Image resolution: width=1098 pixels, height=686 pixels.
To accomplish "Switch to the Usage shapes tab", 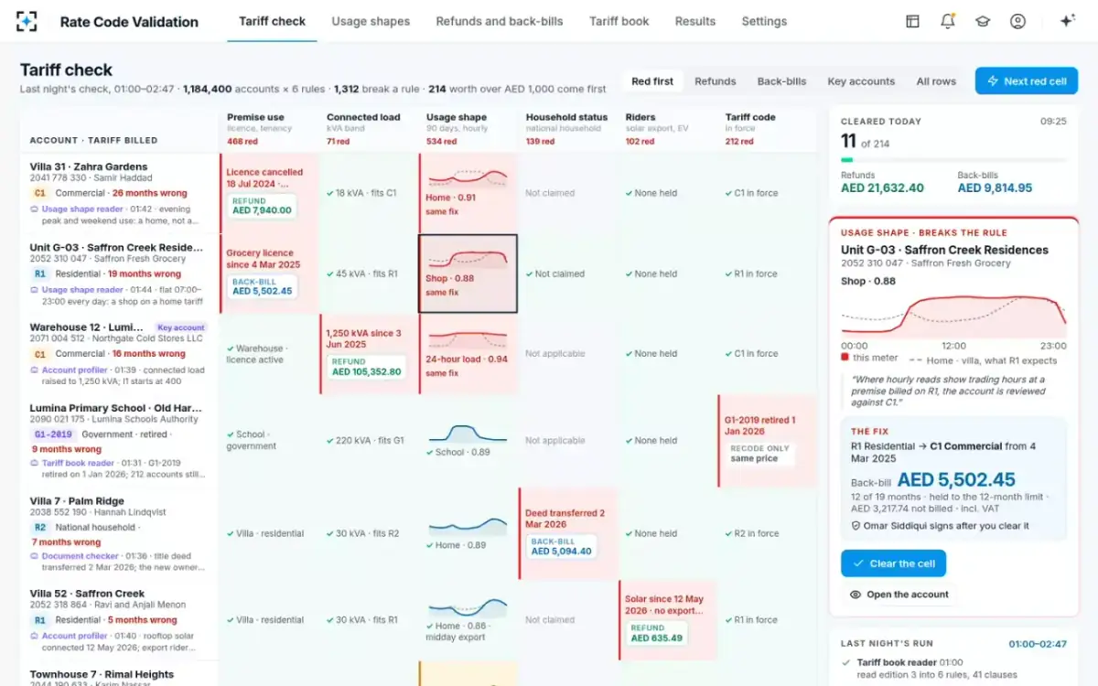I will [371, 21].
